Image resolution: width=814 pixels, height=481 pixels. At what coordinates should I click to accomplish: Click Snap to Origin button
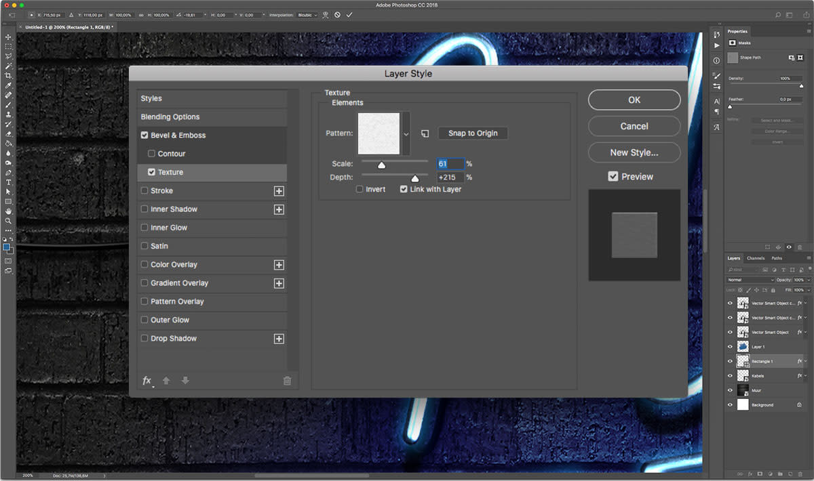[473, 133]
